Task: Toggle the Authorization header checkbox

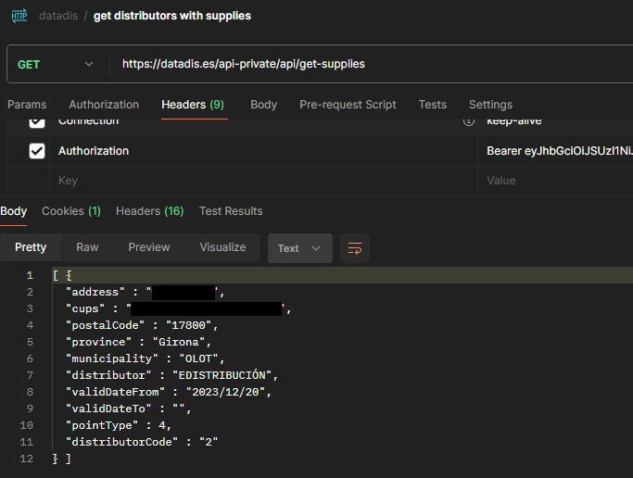Action: coord(37,151)
